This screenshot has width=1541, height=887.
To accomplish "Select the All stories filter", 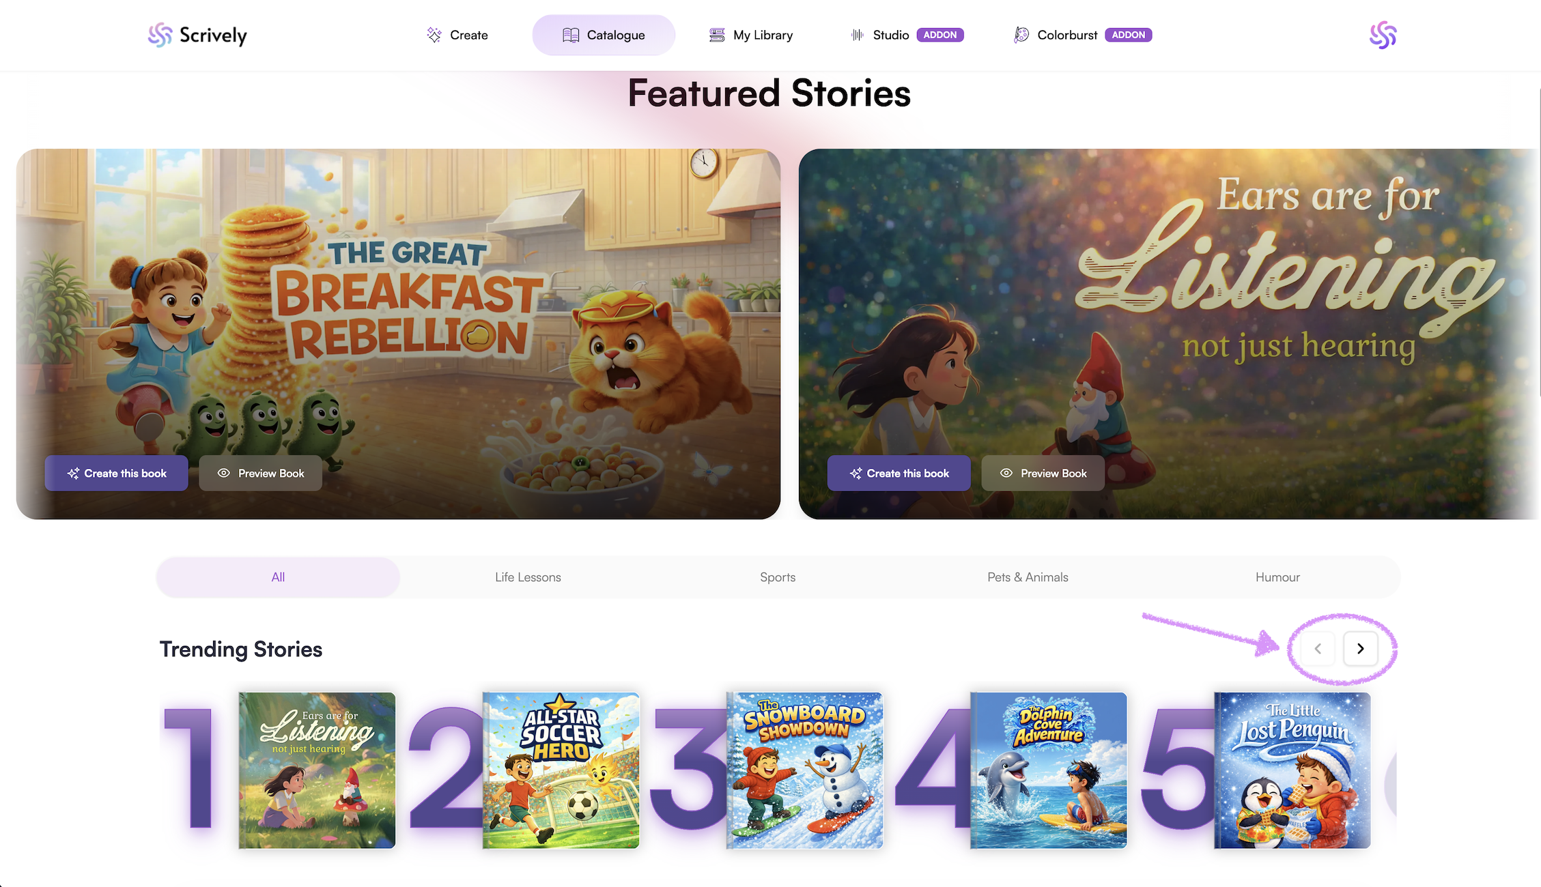I will (x=278, y=577).
